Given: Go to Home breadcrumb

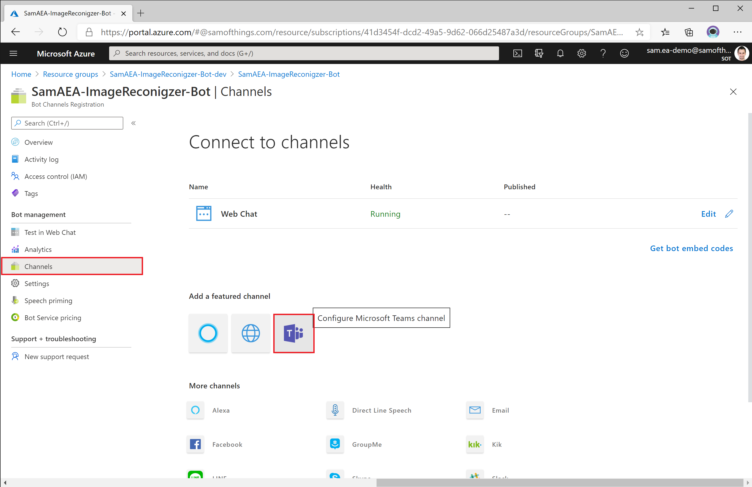Looking at the screenshot, I should click(x=21, y=74).
